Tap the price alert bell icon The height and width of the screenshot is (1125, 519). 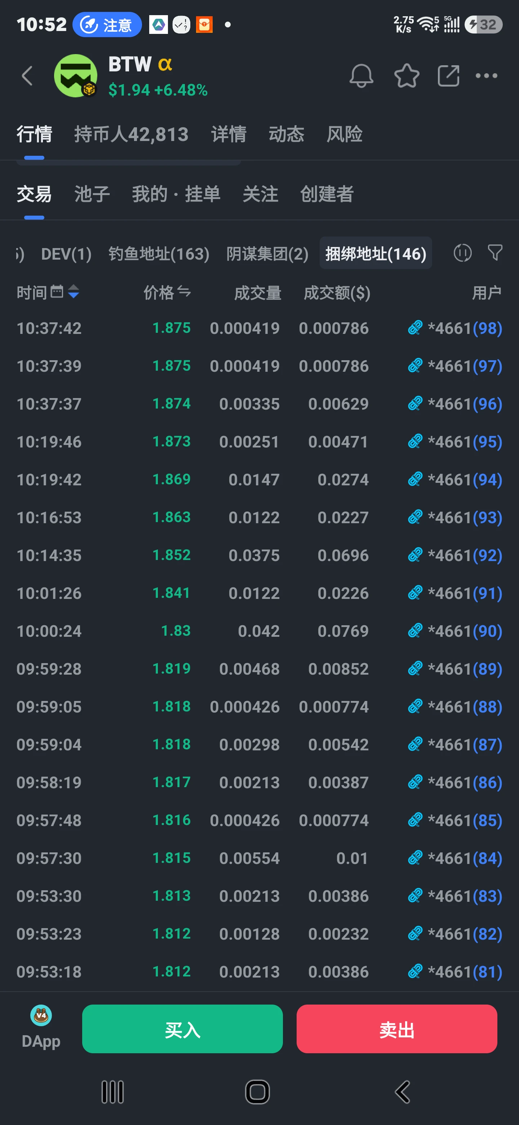coord(361,76)
